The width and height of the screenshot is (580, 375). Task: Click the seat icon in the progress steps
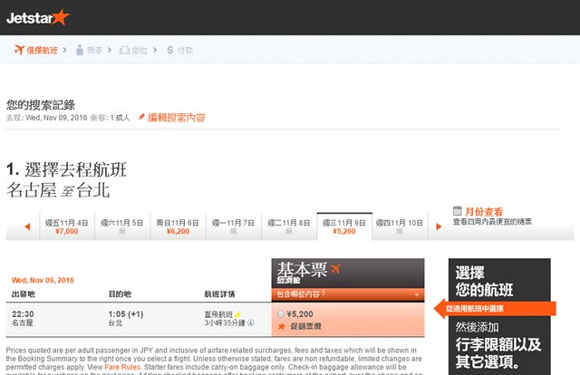[x=124, y=50]
